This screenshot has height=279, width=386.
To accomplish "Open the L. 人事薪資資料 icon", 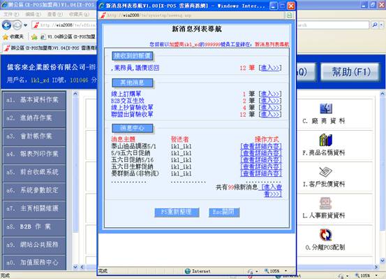I will pyautogui.click(x=325, y=203).
